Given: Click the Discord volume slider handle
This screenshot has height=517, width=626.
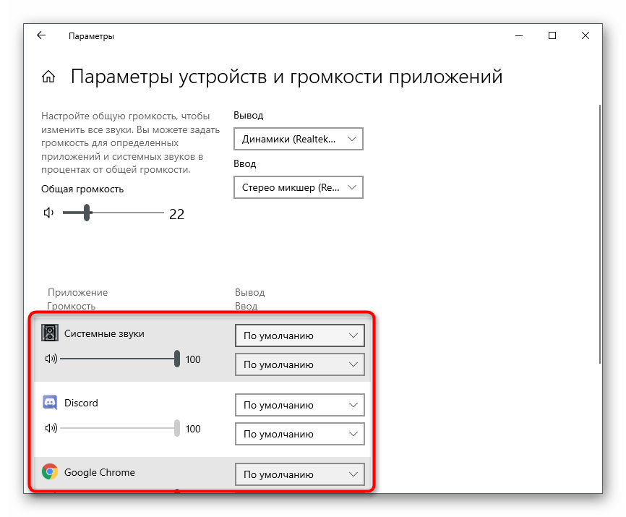Looking at the screenshot, I should 177,428.
